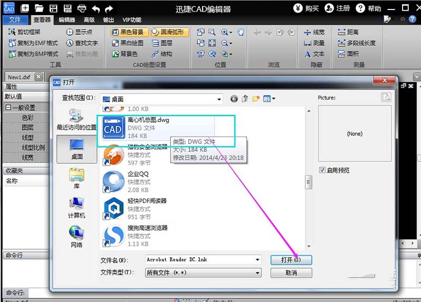Viewport: 421px width, 302px height.
Task: Choose 复制为EMF格式
Action: pyautogui.click(x=33, y=43)
